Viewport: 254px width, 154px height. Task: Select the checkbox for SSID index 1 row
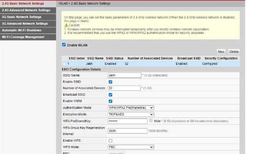64,64
